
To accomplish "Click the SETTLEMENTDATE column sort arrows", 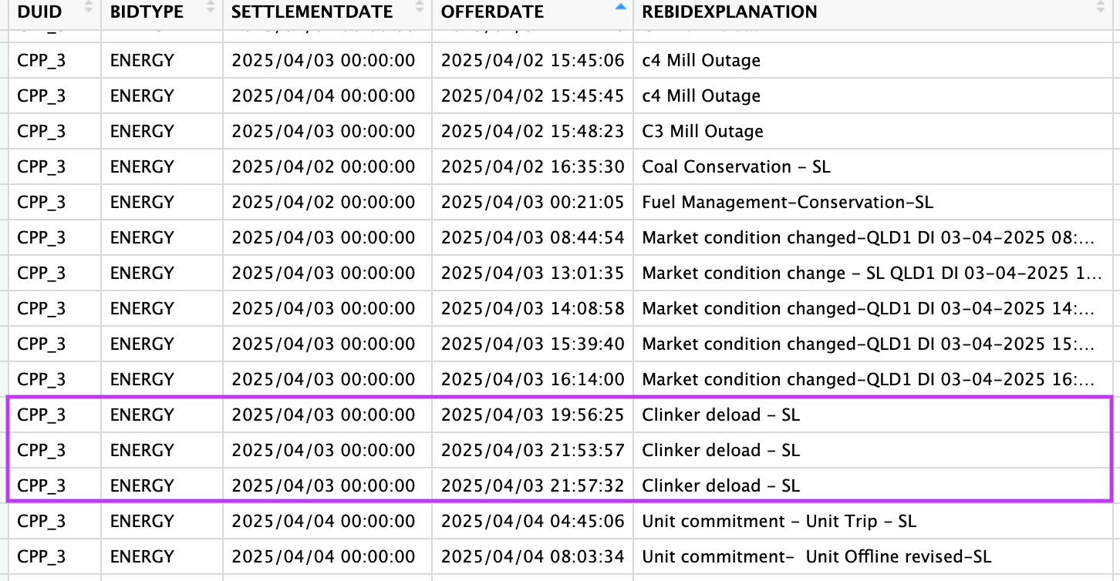I will coord(419,7).
